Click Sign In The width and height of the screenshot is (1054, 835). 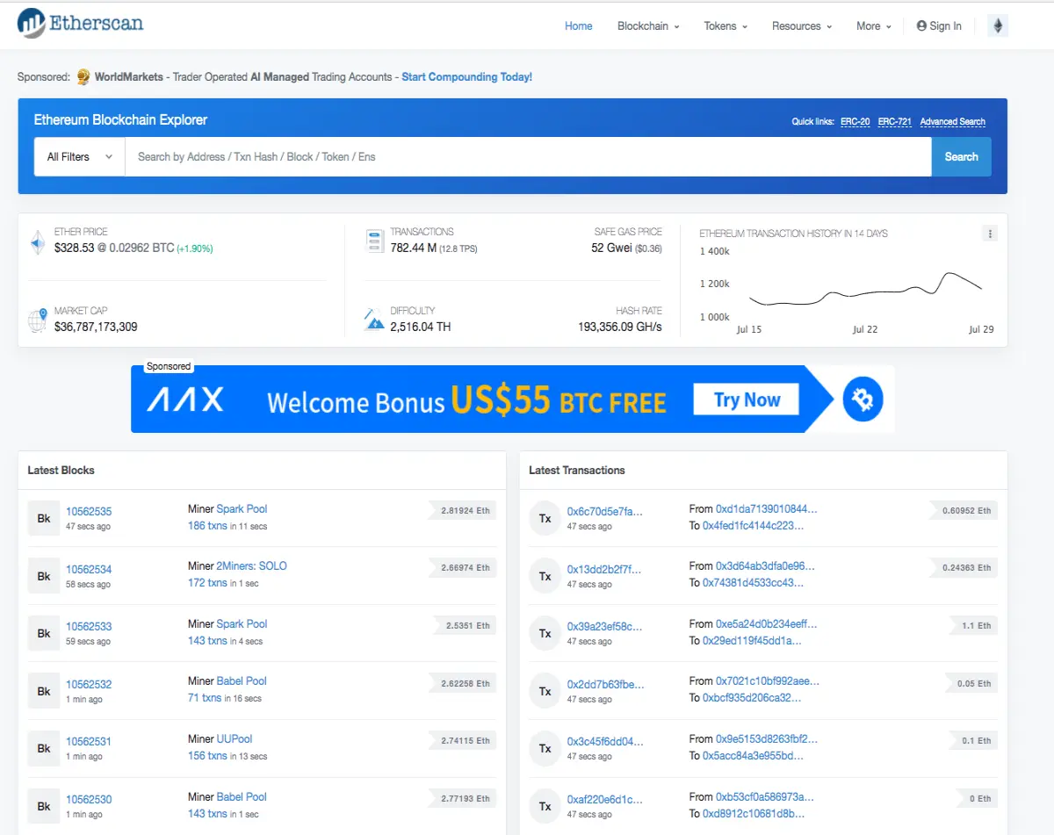939,26
